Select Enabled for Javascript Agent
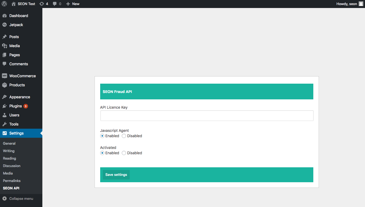This screenshot has height=207, width=365. click(x=102, y=136)
